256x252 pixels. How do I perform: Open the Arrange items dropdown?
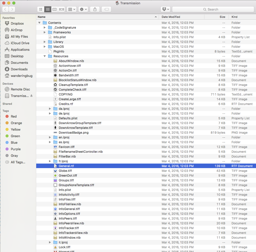pos(72,9)
